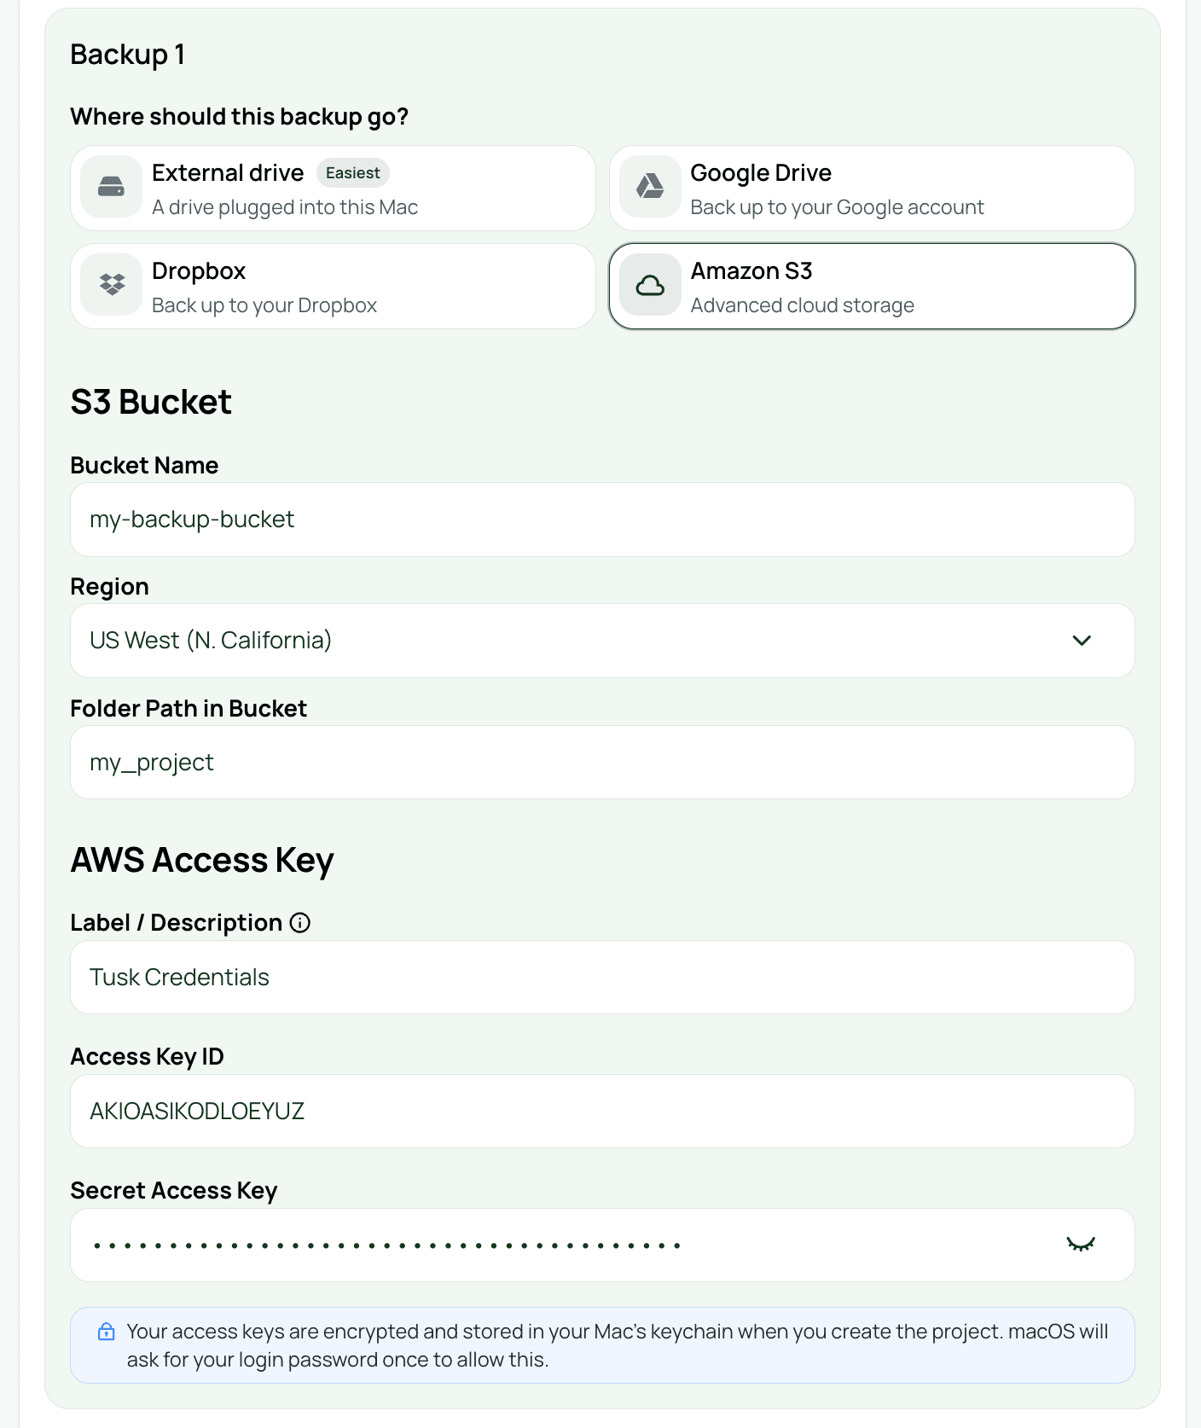
Task: Click 'Where should this backup go?' text
Action: click(x=240, y=116)
